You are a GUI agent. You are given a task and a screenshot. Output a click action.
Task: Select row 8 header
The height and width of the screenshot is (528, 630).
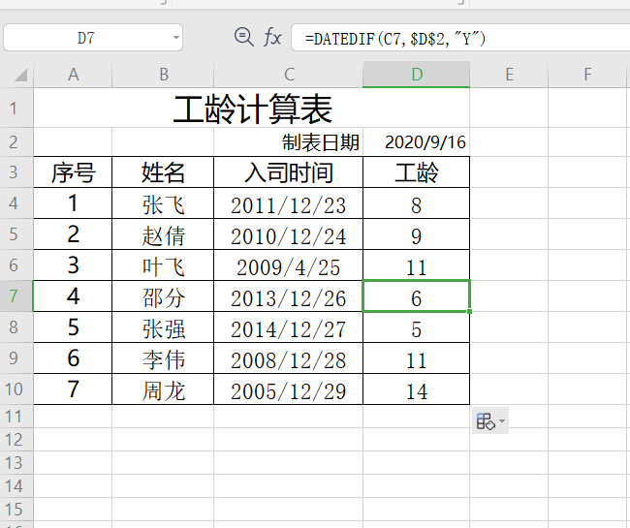coord(16,327)
